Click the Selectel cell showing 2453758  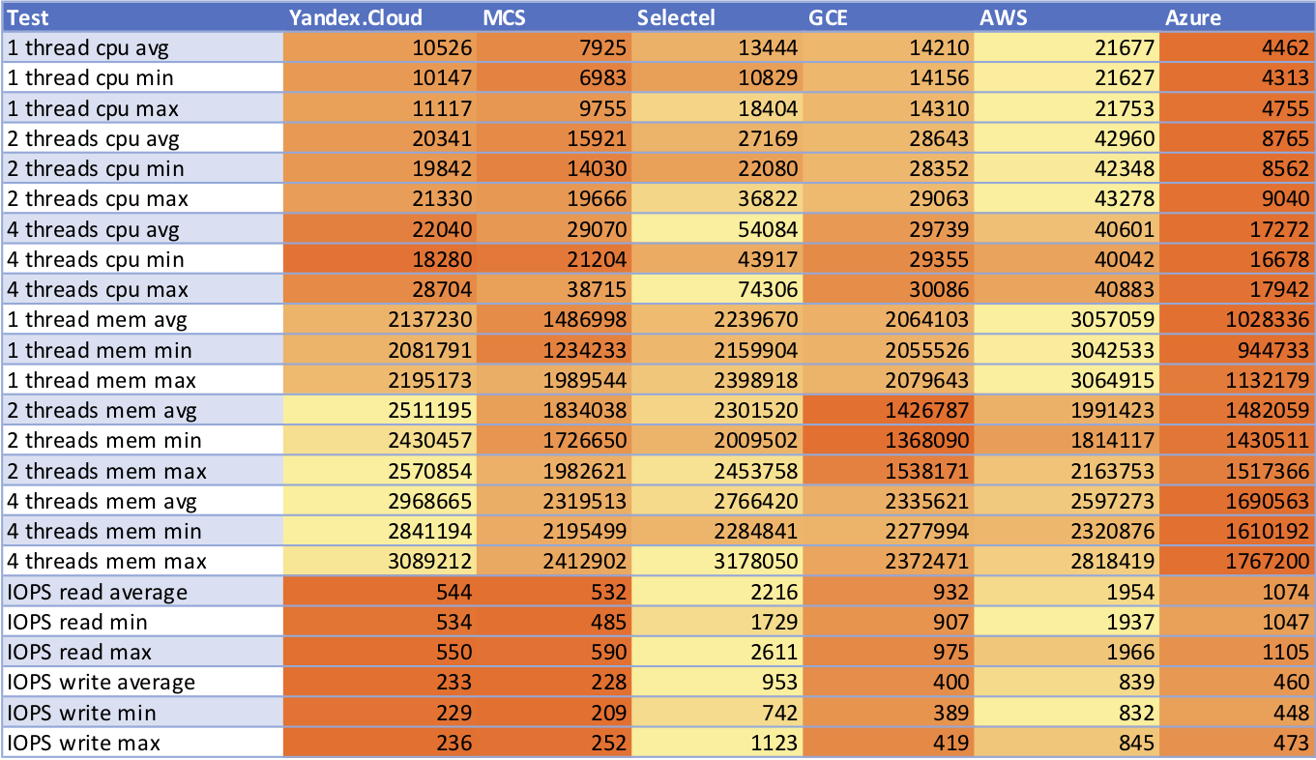pos(717,471)
